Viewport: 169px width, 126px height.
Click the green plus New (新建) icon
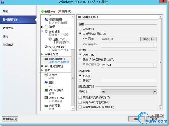43,12
